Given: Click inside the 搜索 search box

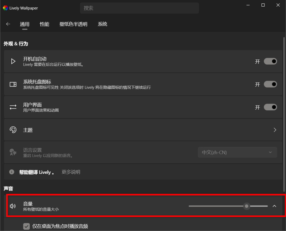Looking at the screenshot, I should 139,8.
